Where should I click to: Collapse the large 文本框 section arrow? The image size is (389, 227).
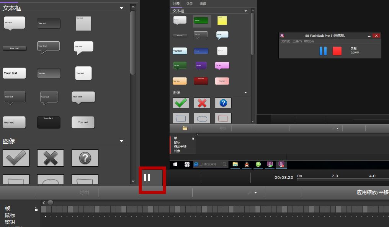click(122, 8)
